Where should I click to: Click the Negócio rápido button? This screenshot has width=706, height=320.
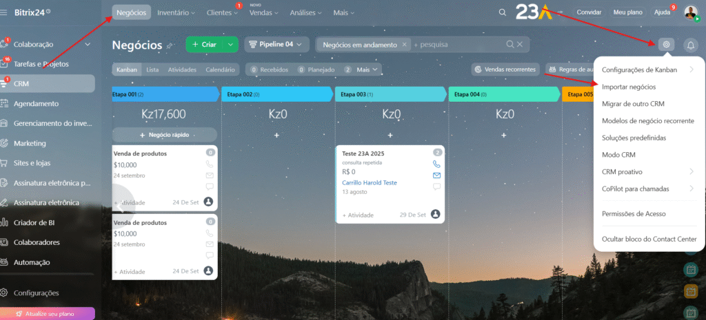(x=164, y=135)
